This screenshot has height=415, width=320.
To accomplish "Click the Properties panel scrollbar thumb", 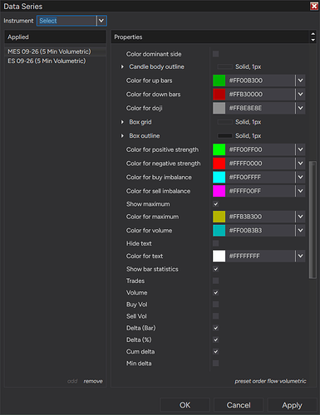I will pyautogui.click(x=313, y=220).
